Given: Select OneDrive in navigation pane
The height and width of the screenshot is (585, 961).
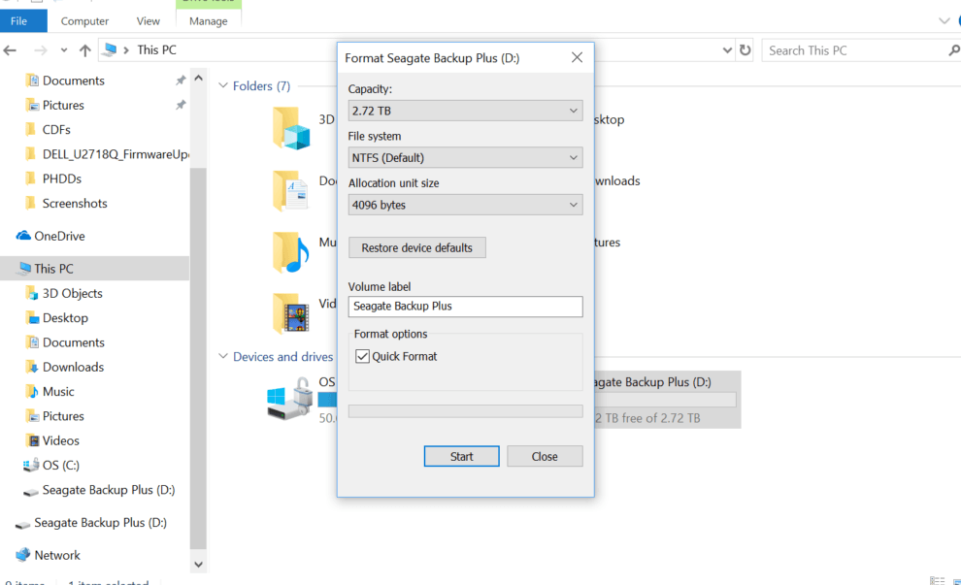Looking at the screenshot, I should point(59,236).
